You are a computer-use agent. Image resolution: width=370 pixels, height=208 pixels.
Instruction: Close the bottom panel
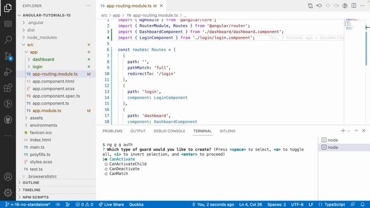(x=364, y=131)
